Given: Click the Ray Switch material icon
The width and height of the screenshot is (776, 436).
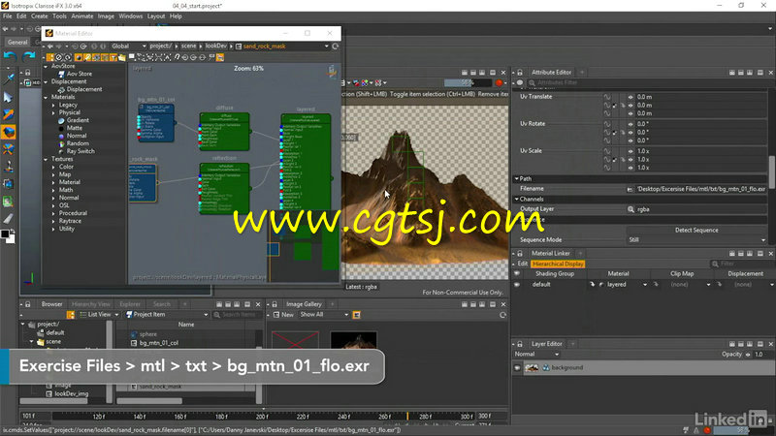Looking at the screenshot, I should [61, 151].
